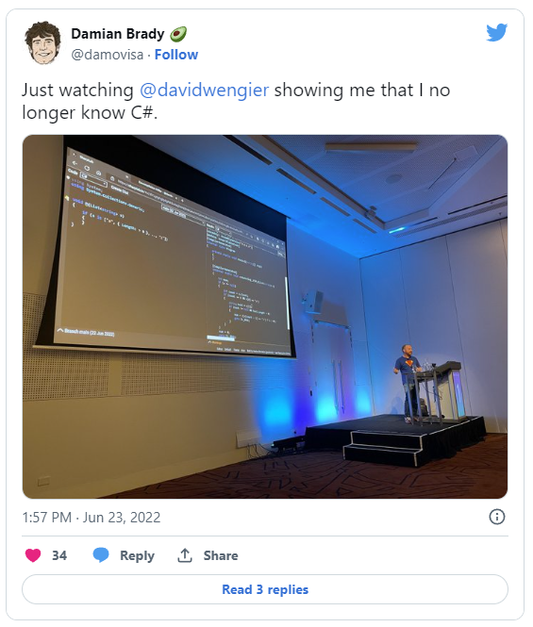
Task: Click the share upload arrow icon
Action: tap(185, 555)
